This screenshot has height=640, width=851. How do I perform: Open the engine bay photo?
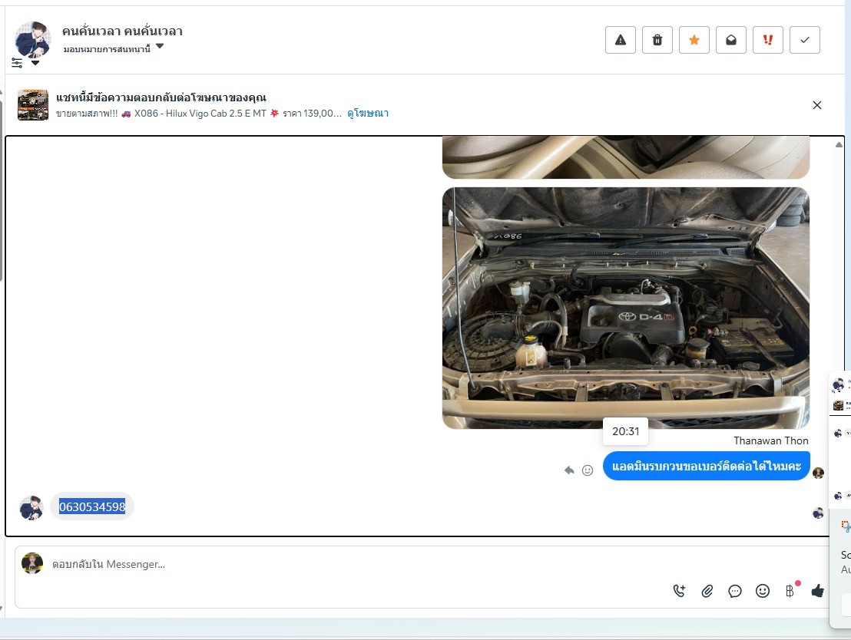pos(626,308)
